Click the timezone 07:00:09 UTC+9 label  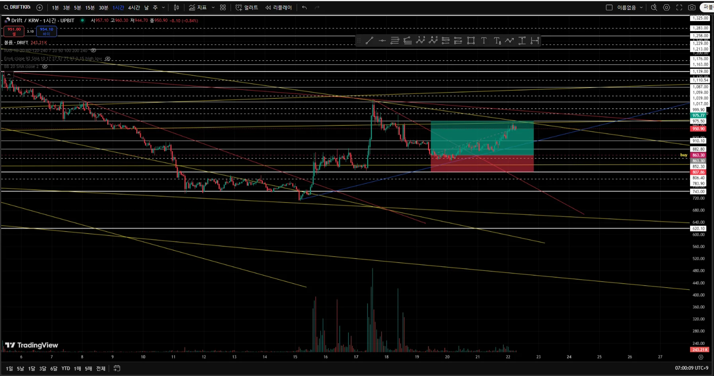[x=691, y=368]
